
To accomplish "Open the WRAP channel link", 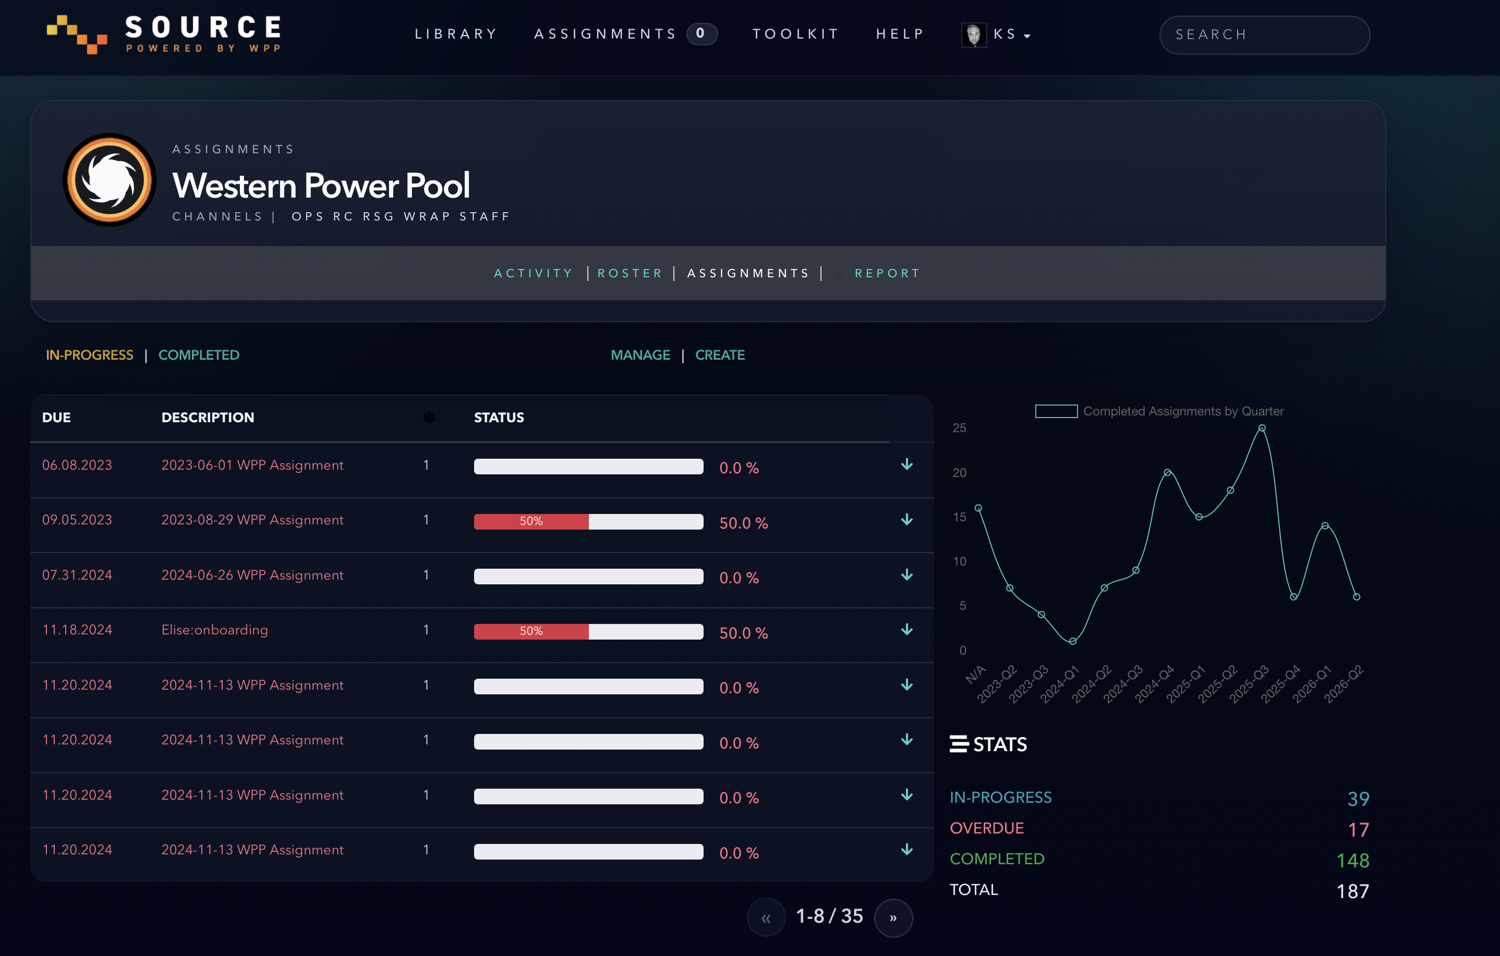I will (x=426, y=217).
